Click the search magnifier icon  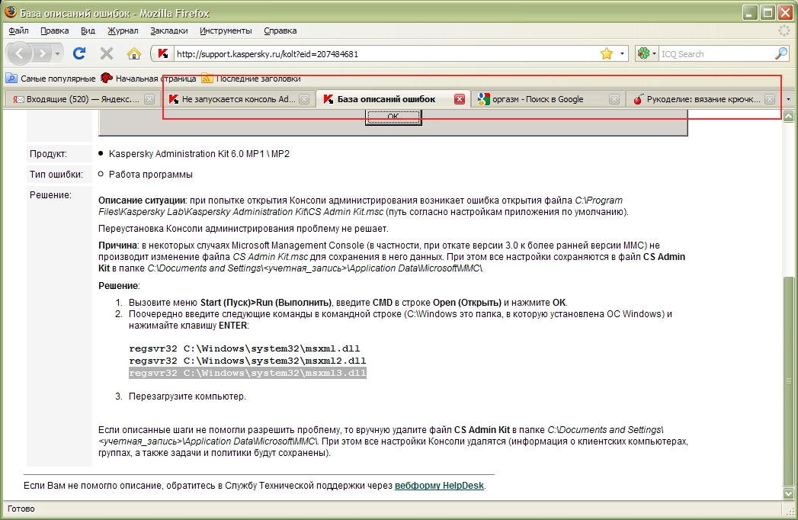tap(781, 53)
